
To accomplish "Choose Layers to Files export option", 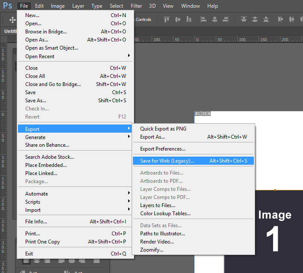I will coord(158,205).
